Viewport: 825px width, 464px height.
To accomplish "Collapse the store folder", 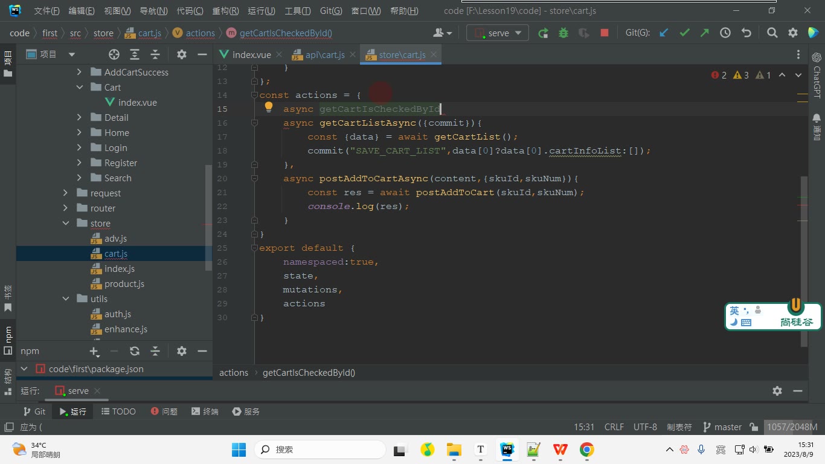I will click(x=65, y=224).
